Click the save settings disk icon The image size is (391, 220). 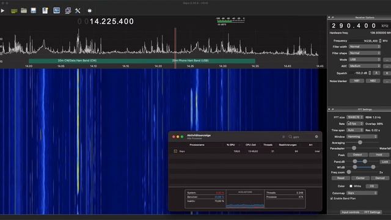click(34, 10)
